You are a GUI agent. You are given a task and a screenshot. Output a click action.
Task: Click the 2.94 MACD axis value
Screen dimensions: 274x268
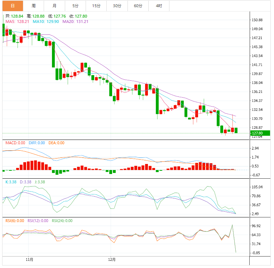tap(255, 148)
